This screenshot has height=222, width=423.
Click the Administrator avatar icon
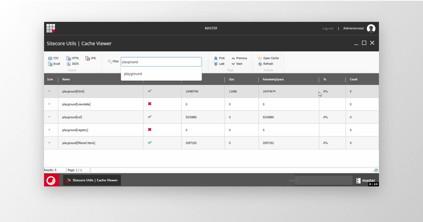point(371,29)
